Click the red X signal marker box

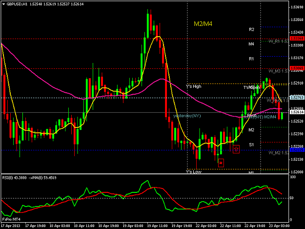[x=221, y=163]
